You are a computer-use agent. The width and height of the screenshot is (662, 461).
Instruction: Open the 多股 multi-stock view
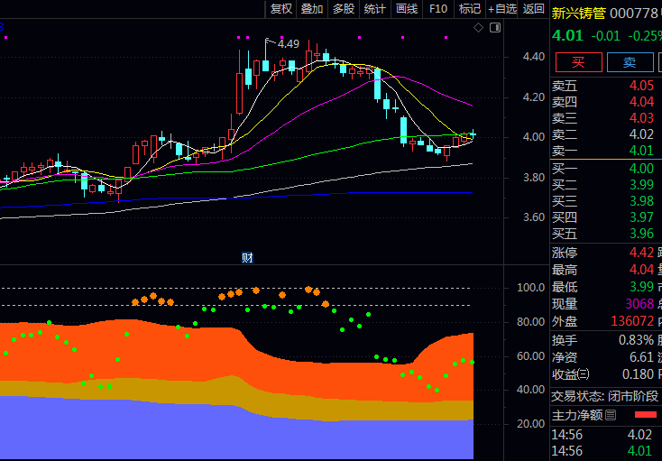click(344, 9)
